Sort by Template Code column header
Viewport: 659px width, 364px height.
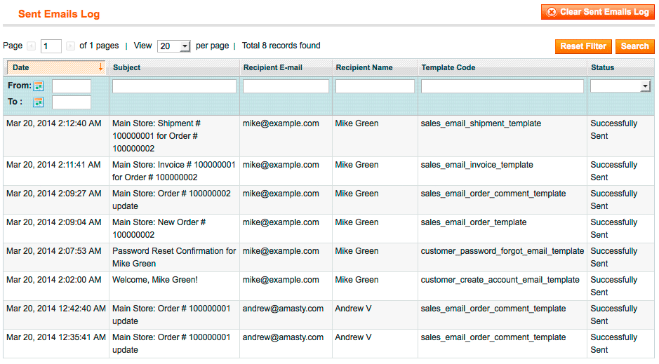click(x=448, y=68)
